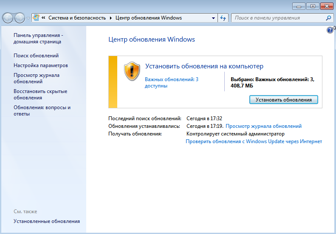Click 'Выбрано: Важных обновлений: 3, 408,7 МБ' text
The width and height of the screenshot is (336, 234).
tap(272, 82)
